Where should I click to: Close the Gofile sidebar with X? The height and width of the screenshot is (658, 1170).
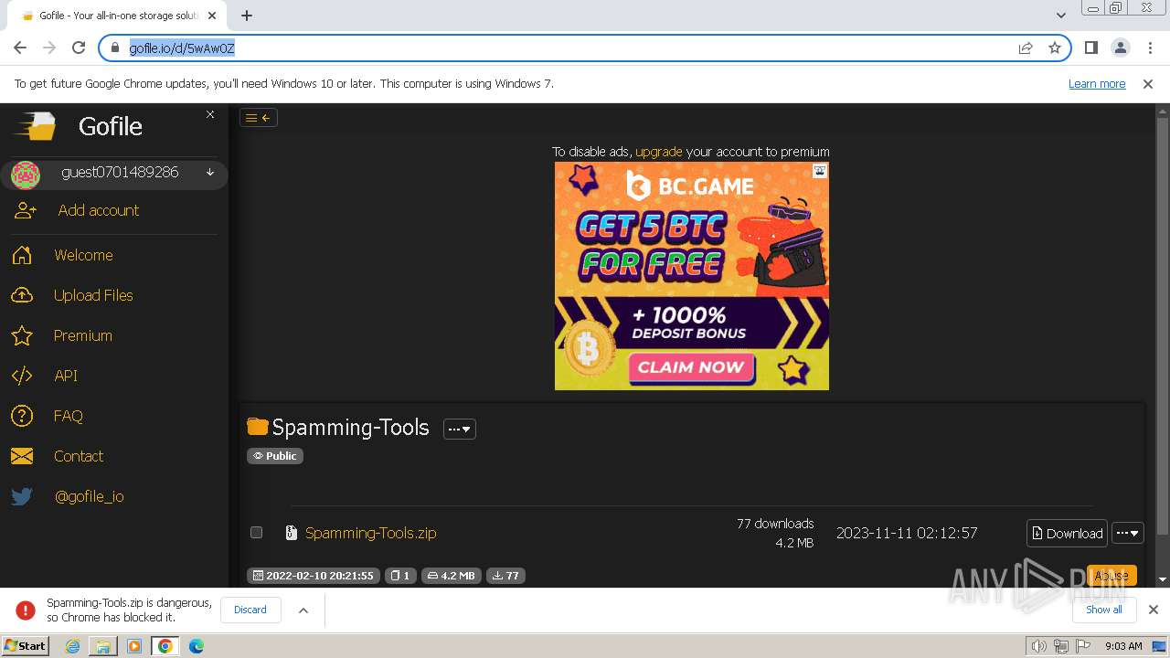[210, 114]
